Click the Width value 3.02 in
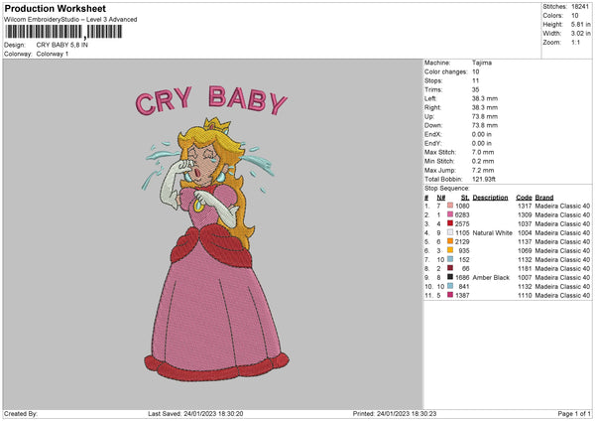 (x=581, y=34)
